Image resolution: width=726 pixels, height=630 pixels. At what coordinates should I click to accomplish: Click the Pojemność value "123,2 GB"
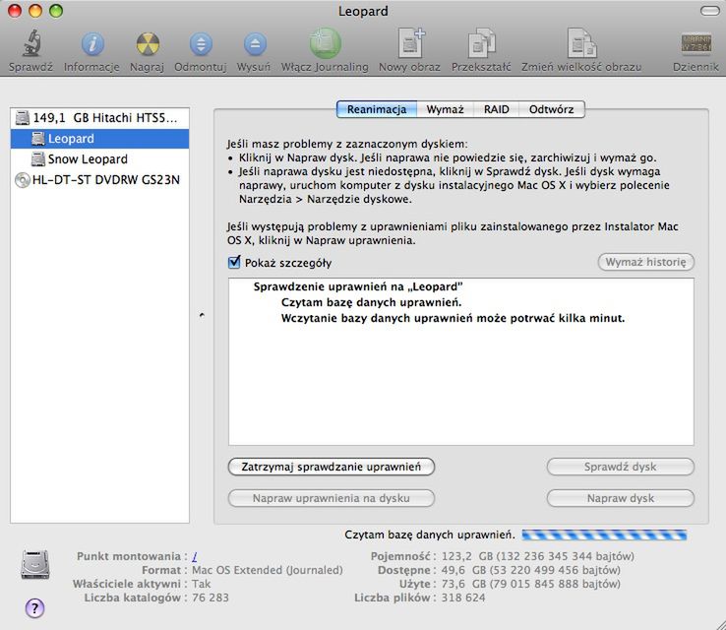tap(466, 556)
